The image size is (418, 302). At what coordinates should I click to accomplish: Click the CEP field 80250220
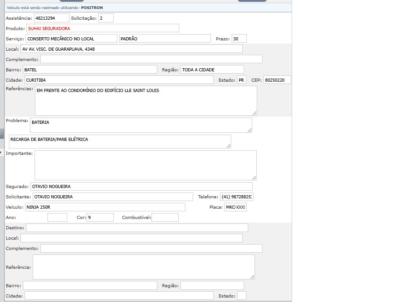(x=277, y=80)
